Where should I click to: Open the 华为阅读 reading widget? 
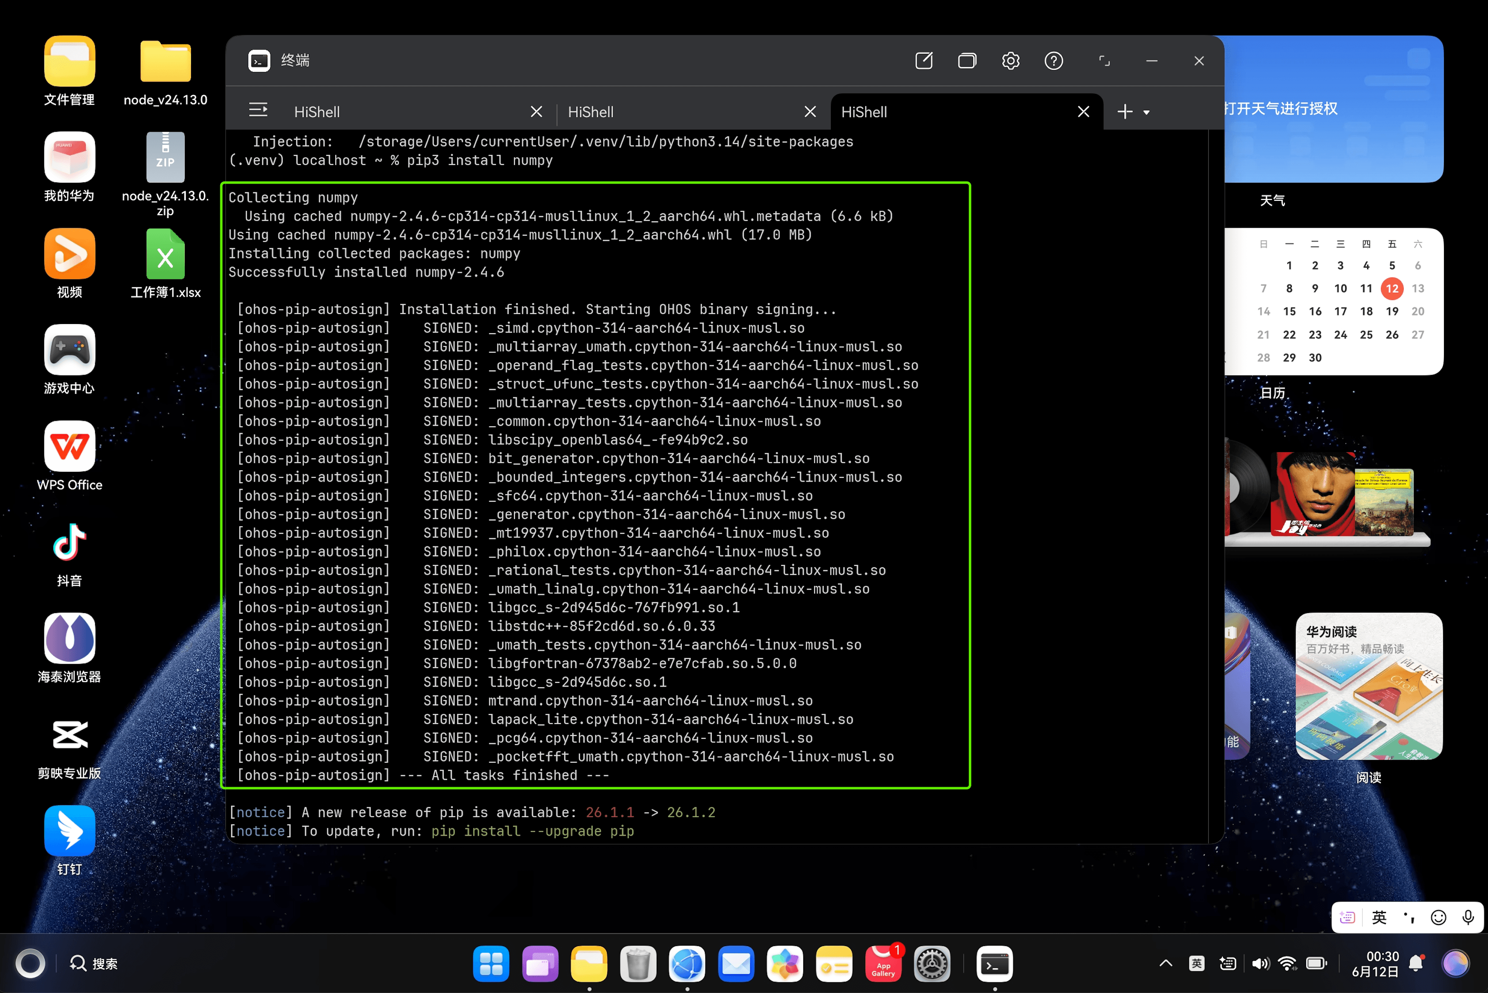click(x=1369, y=686)
